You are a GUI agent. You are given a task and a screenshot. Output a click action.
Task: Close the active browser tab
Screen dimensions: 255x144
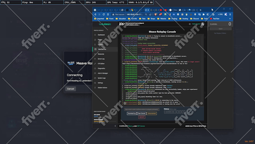pyautogui.click(x=148, y=10)
